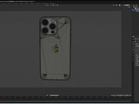Open the Geometry Nodes workspace tab
Image resolution: width=139 pixels, height=104 pixels.
point(45,3)
